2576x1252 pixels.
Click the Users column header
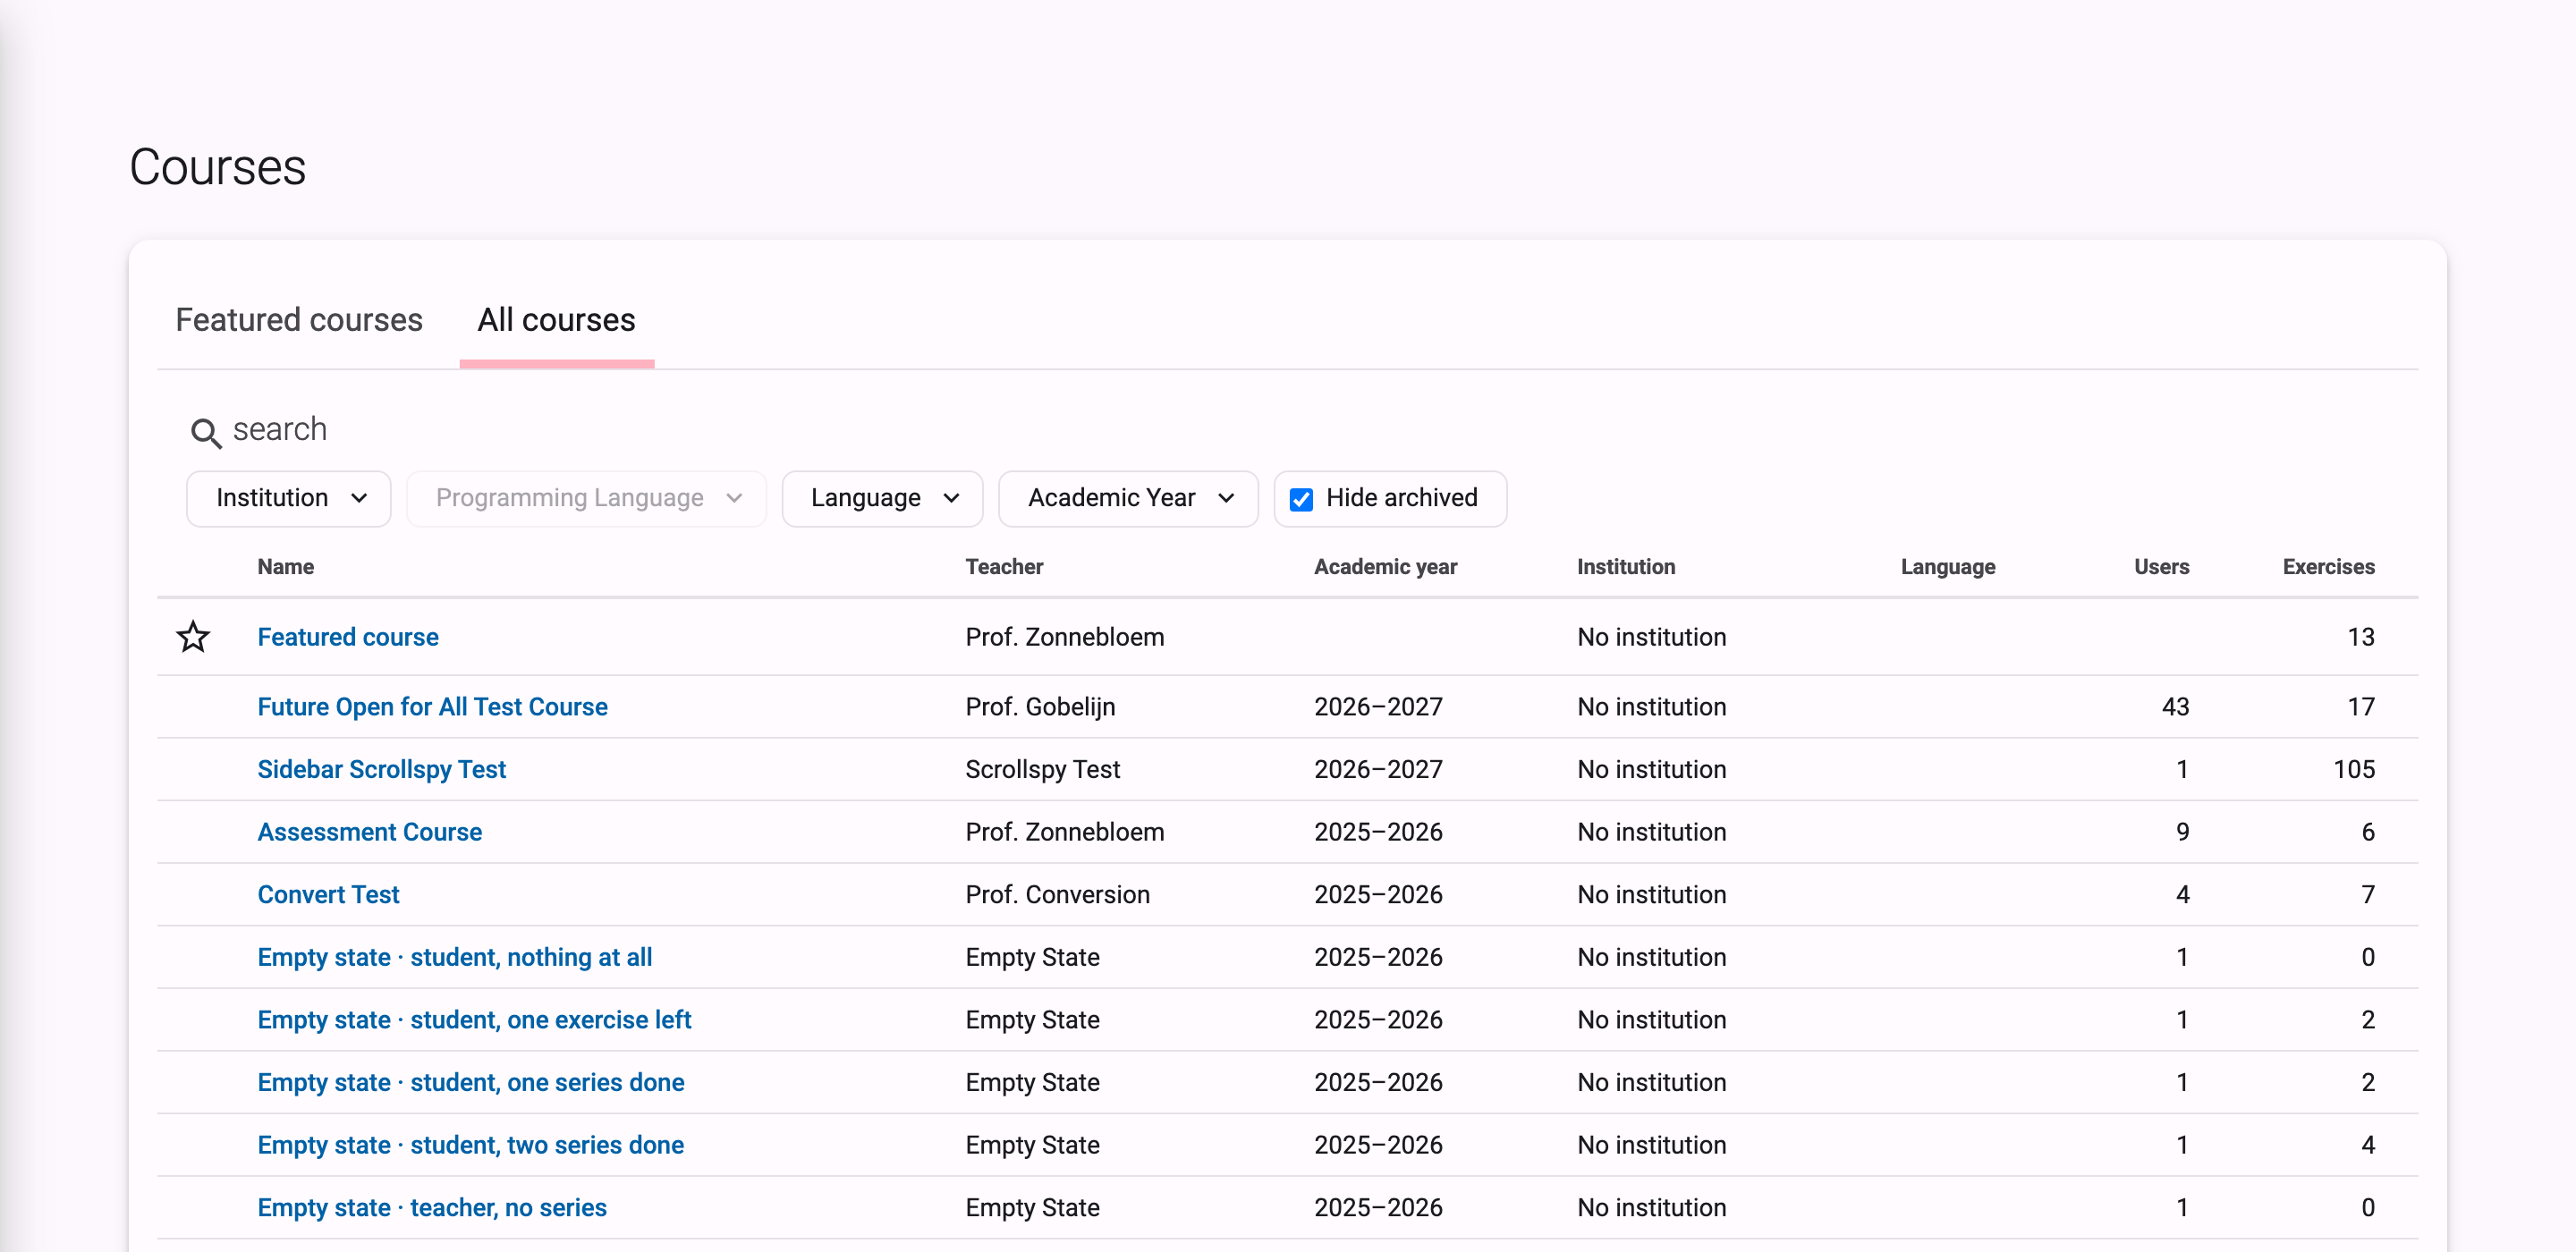pos(2162,567)
